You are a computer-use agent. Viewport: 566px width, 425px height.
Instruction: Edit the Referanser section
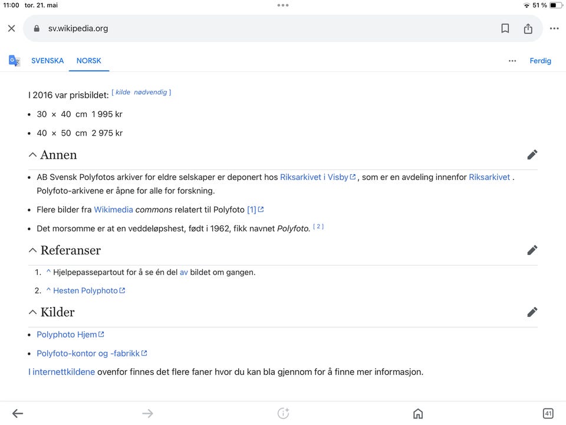tap(532, 250)
